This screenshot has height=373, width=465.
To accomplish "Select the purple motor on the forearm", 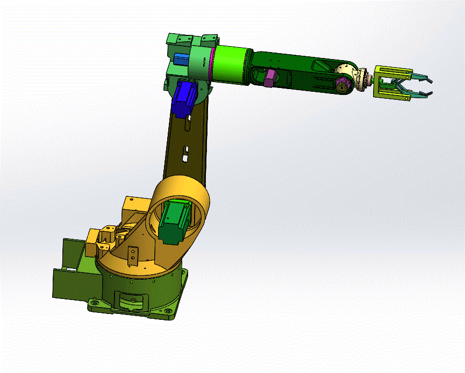I will (270, 78).
